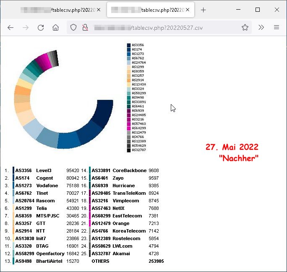Click the AS60299 magenta legend swatch
Image resolution: width=287 pixels, height=272 pixels.
(x=129, y=128)
